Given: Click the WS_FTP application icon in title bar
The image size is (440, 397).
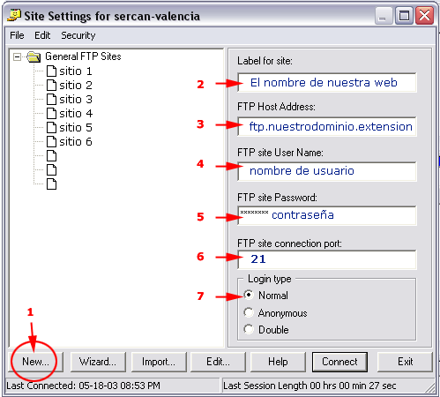Looking at the screenshot, I should coord(14,16).
